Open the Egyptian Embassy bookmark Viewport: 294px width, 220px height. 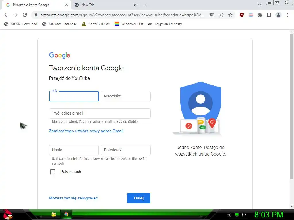[x=165, y=24]
